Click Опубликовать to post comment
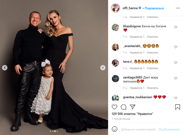 pyautogui.click(x=169, y=129)
